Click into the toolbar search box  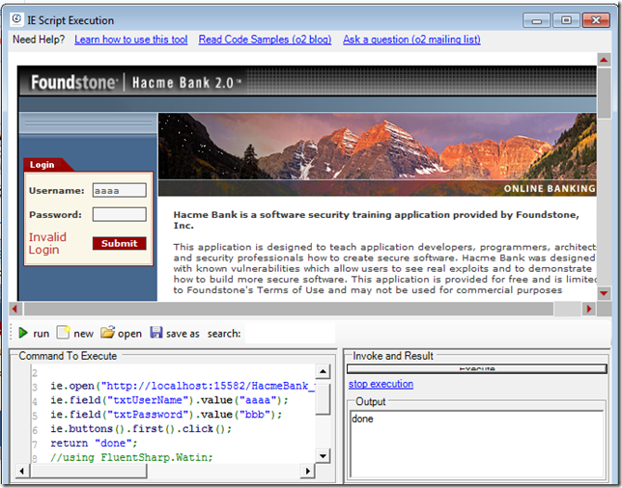pos(290,333)
